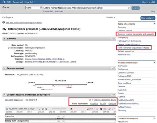Open the How To menu
This screenshot has width=157, height=123.
tap(30, 2)
